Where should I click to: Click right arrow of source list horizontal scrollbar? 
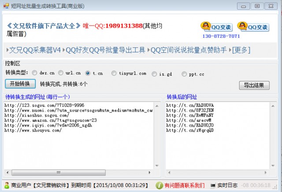coord(149,173)
